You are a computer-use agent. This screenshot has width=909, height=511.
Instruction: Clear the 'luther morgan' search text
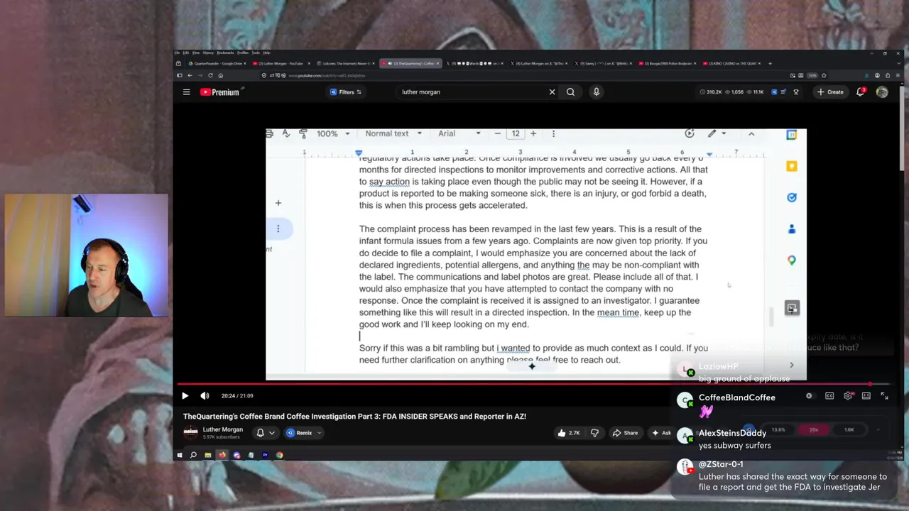(x=552, y=92)
